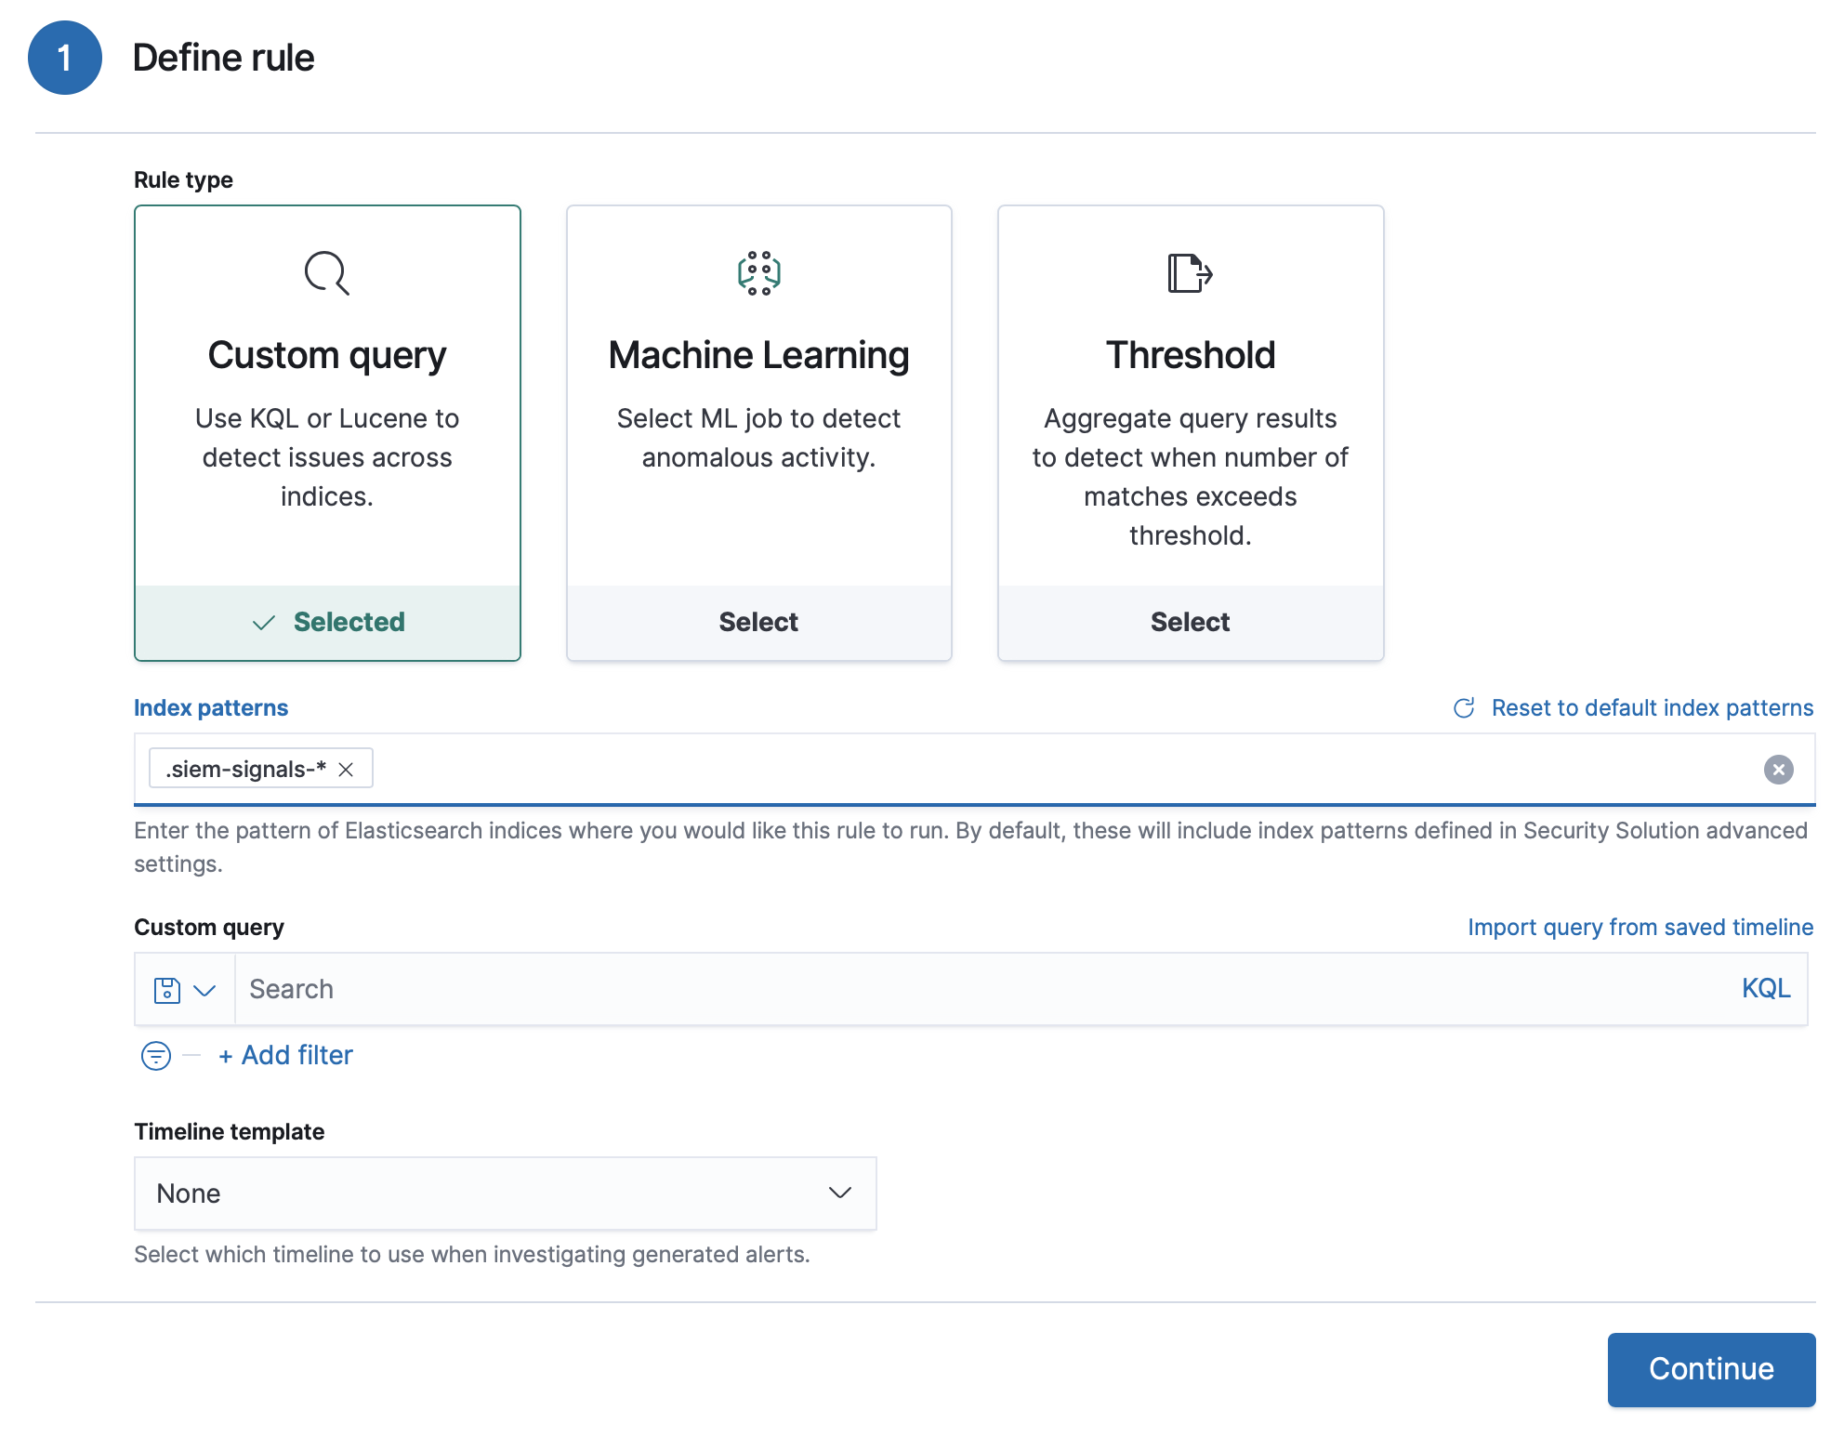Click Reset to default index patterns
Viewport: 1844px width, 1437px height.
point(1652,708)
